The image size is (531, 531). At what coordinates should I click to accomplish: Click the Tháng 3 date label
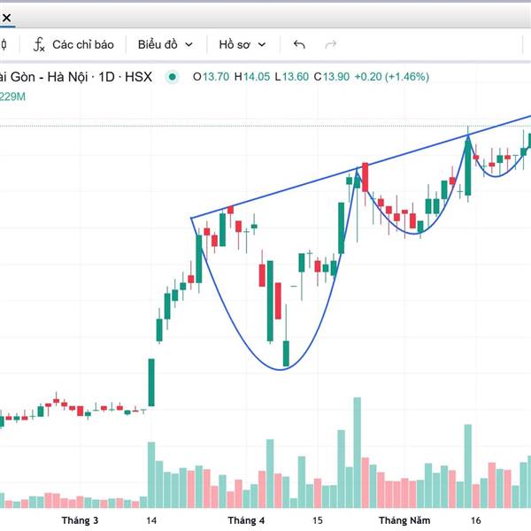80,520
